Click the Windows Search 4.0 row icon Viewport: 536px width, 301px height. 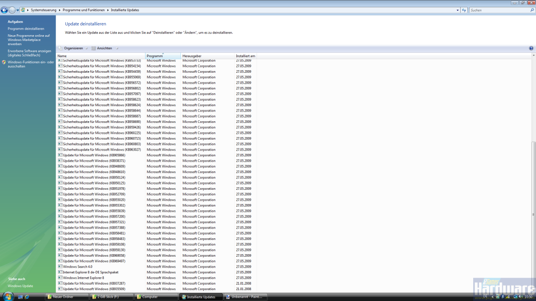[x=60, y=267]
